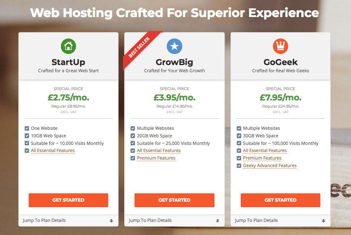The width and height of the screenshot is (351, 235).
Task: Open All Essential Features link under StartUp
Action: coord(53,150)
